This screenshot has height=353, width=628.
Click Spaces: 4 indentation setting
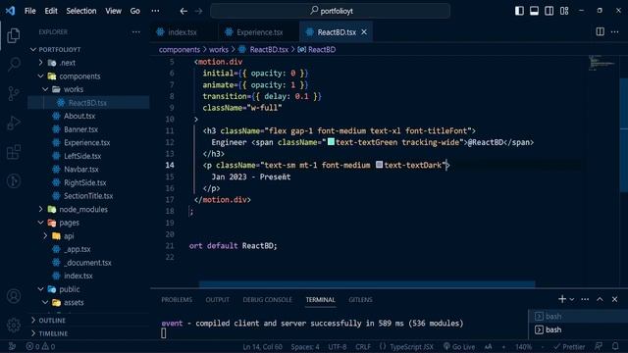point(305,346)
